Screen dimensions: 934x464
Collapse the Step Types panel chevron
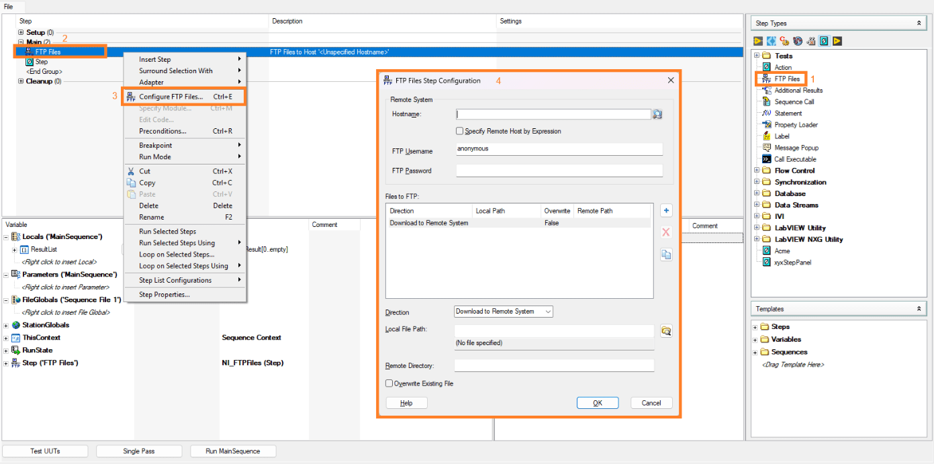pos(919,24)
